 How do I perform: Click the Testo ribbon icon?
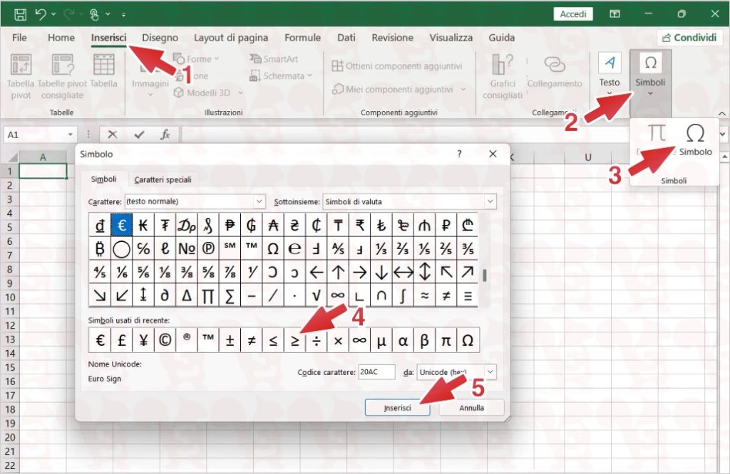(x=609, y=71)
